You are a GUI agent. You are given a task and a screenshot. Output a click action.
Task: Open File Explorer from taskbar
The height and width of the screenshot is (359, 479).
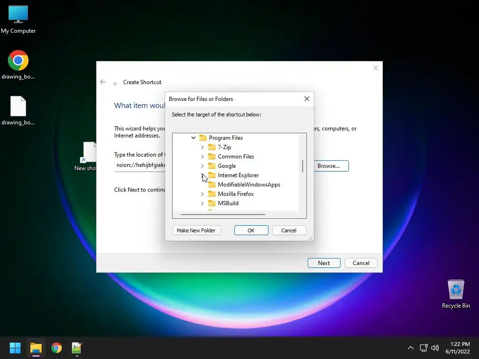point(36,348)
